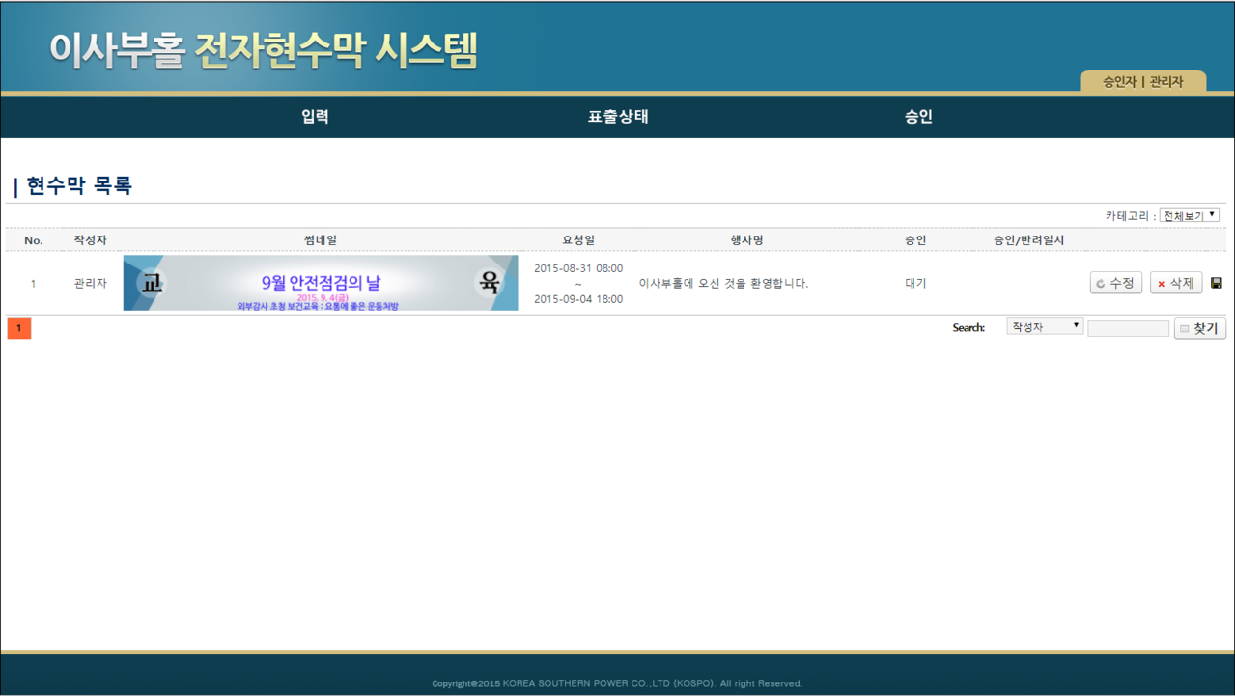Click the end date 2015-09-04 18:00
This screenshot has width=1235, height=696.
(578, 299)
